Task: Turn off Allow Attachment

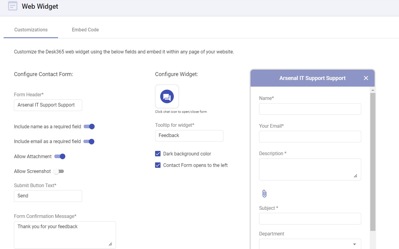Action: click(x=60, y=156)
